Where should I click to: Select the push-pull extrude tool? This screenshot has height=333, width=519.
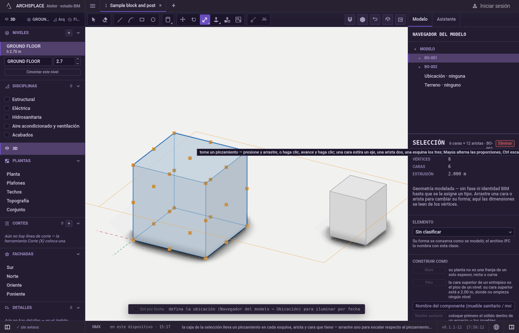(x=216, y=20)
